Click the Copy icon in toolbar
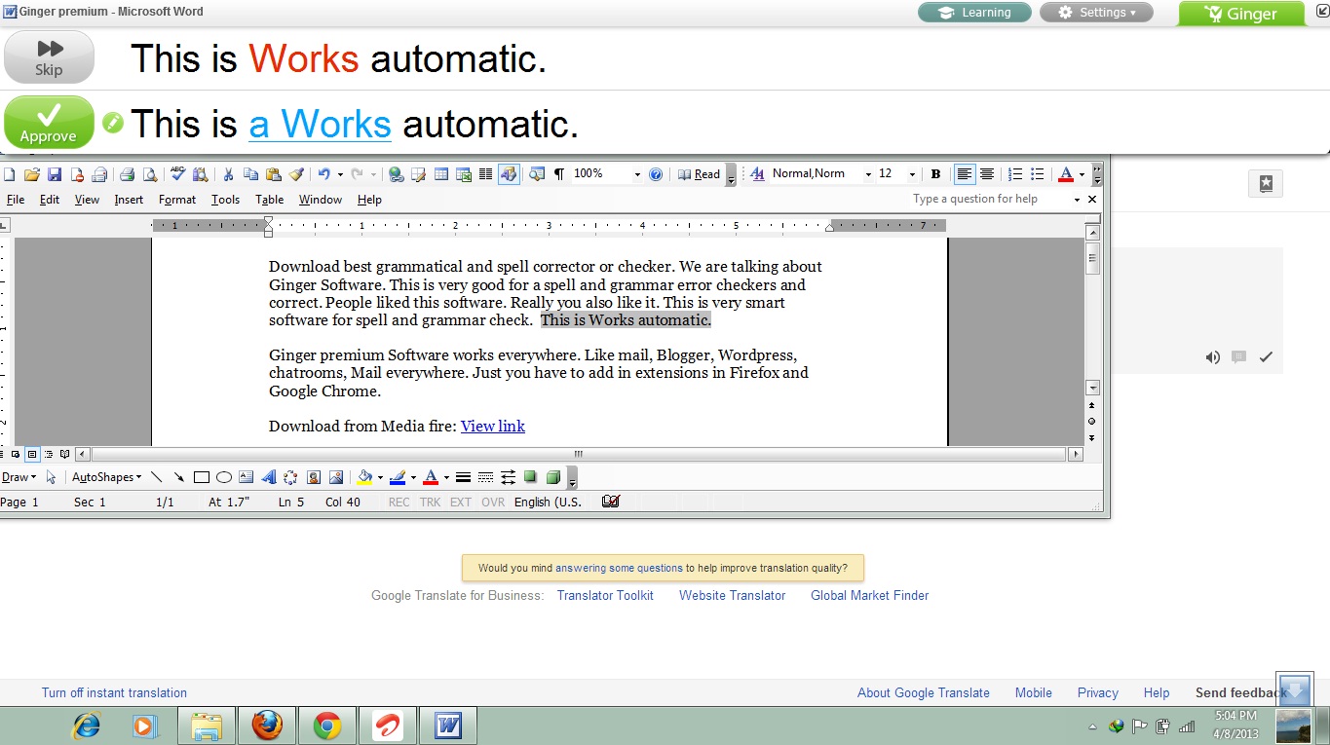 click(x=250, y=174)
